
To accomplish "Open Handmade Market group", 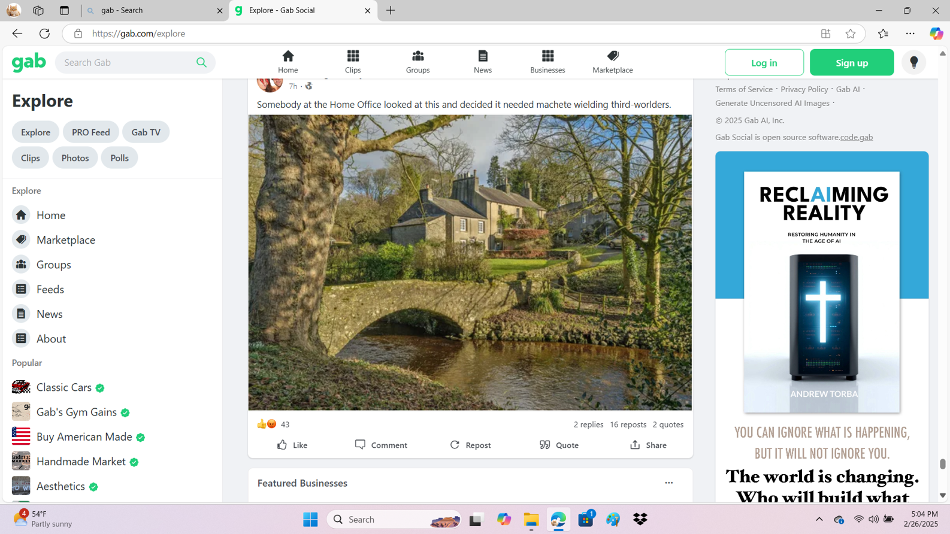I will [x=75, y=462].
